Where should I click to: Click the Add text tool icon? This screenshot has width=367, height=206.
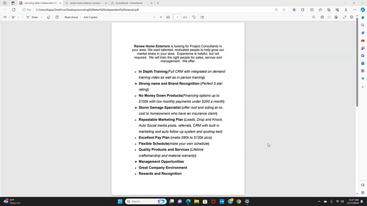click(57, 17)
